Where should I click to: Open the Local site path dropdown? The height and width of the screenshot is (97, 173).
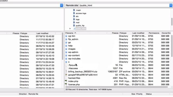pos(62,5)
